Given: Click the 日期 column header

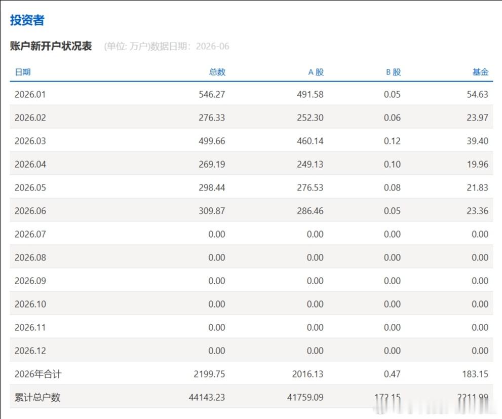Looking at the screenshot, I should tap(23, 72).
